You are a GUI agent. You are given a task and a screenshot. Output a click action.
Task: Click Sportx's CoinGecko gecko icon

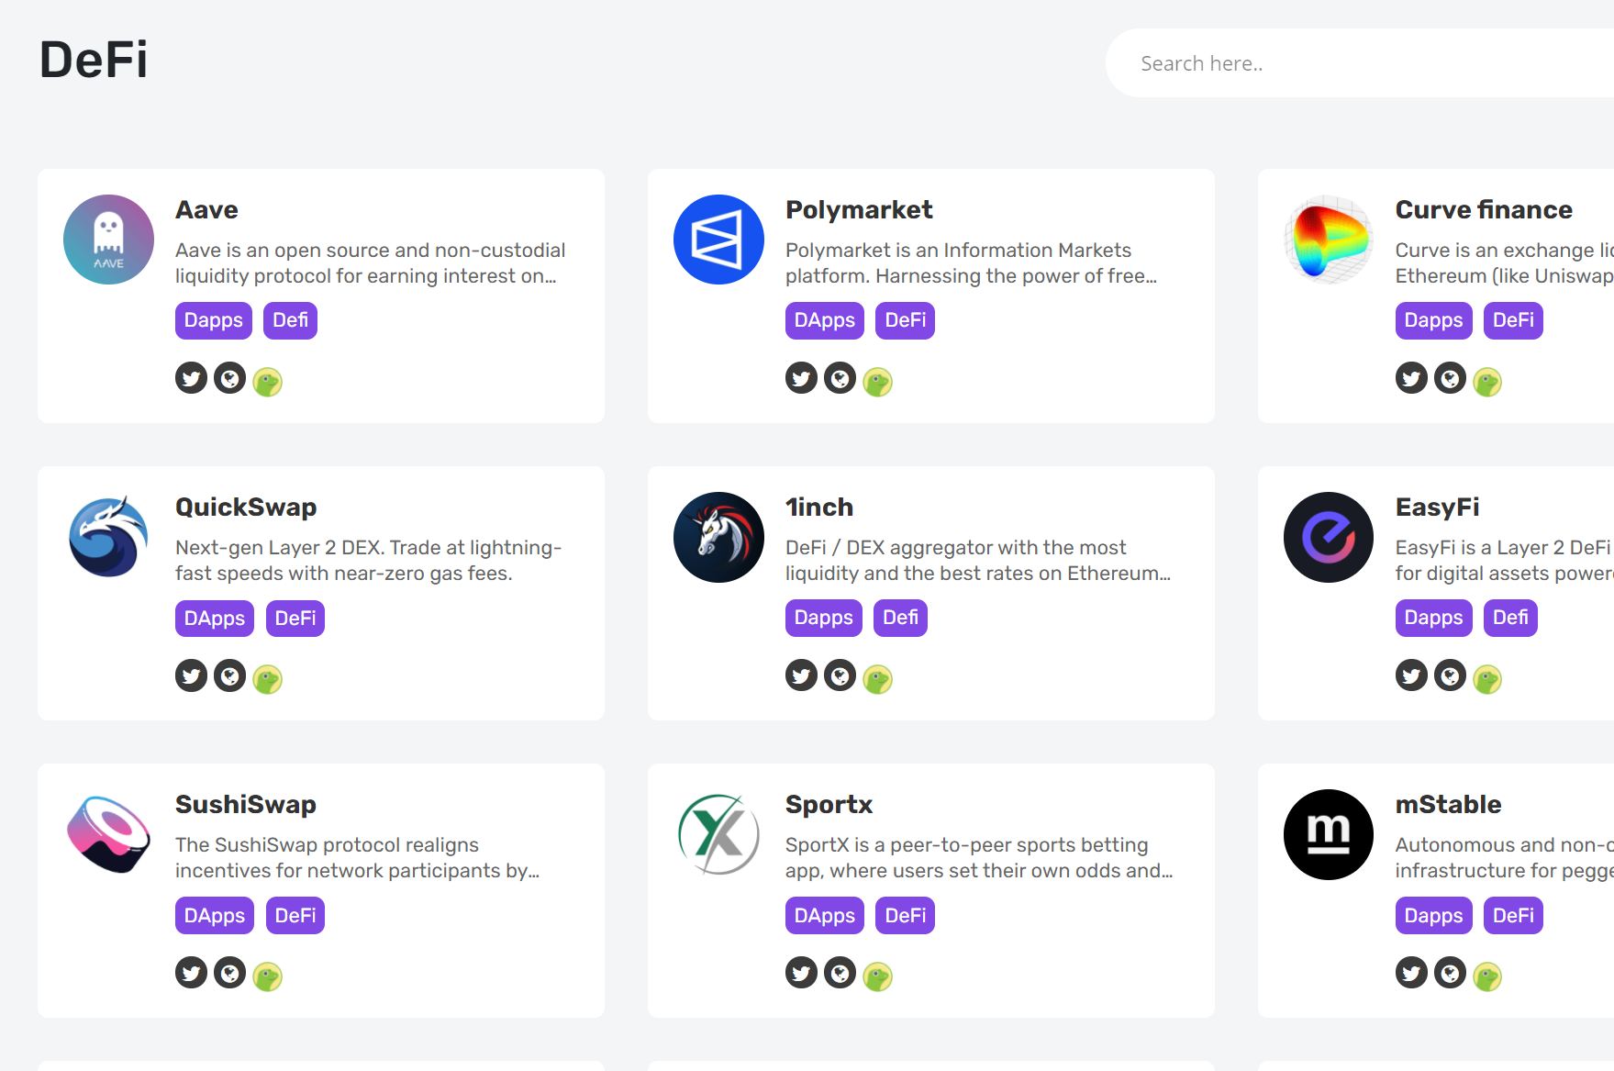point(877,976)
